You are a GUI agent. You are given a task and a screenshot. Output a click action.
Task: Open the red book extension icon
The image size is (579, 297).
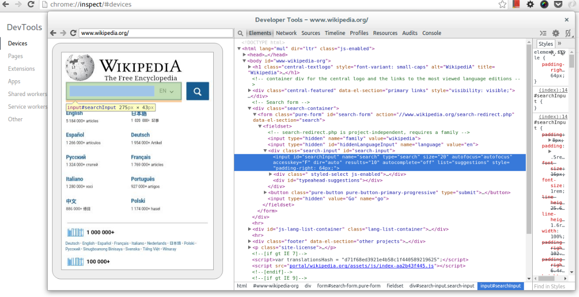pyautogui.click(x=516, y=4)
